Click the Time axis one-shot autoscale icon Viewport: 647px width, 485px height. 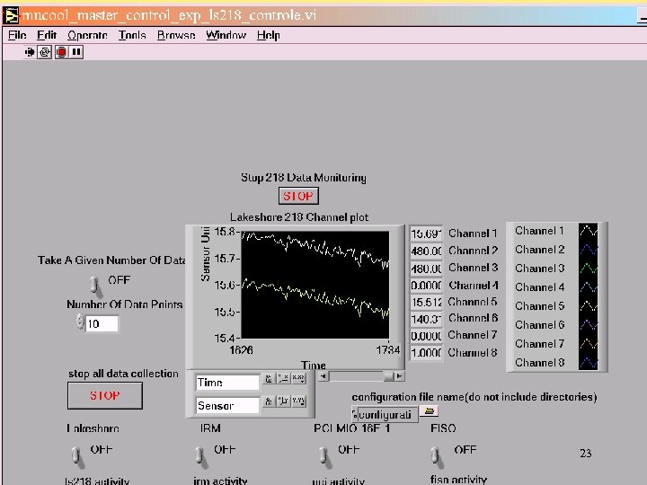tap(283, 379)
